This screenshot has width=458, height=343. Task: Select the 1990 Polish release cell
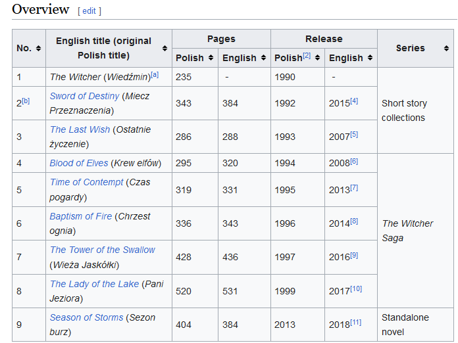(x=297, y=77)
